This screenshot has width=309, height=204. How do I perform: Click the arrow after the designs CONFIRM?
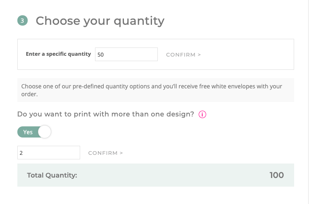click(x=121, y=153)
